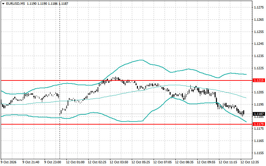
Task: Click the 9 Oct 2026 time label
Action: pos(9,162)
